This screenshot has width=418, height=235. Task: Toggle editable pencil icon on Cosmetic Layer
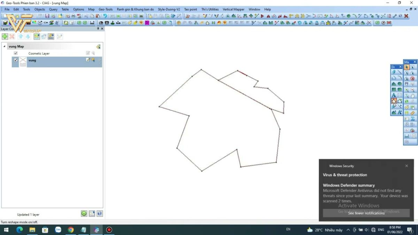(x=88, y=53)
